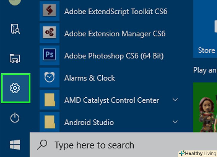This screenshot has width=217, height=157.
Task: Open the Documents sidebar icon
Action: coord(15,28)
